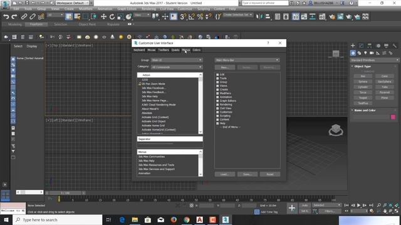Switch to the Quads tab
The image size is (401, 225).
pyautogui.click(x=175, y=50)
